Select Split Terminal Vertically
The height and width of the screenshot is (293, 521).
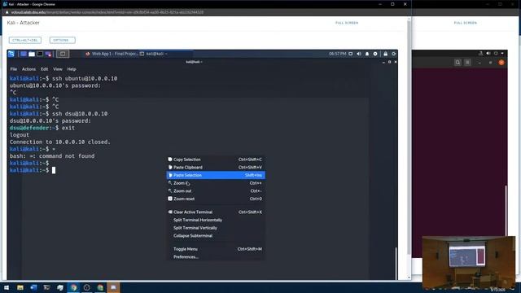coord(216,228)
